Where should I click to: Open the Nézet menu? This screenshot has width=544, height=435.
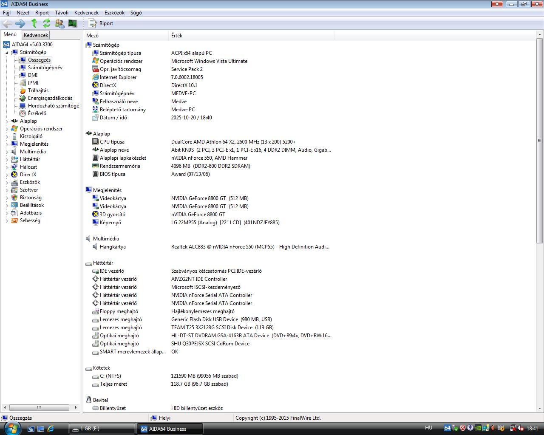(x=23, y=13)
